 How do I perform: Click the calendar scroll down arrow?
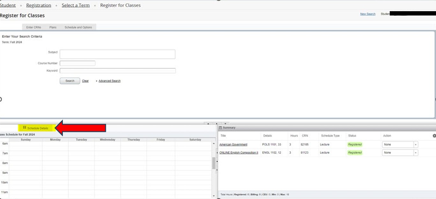(x=214, y=195)
